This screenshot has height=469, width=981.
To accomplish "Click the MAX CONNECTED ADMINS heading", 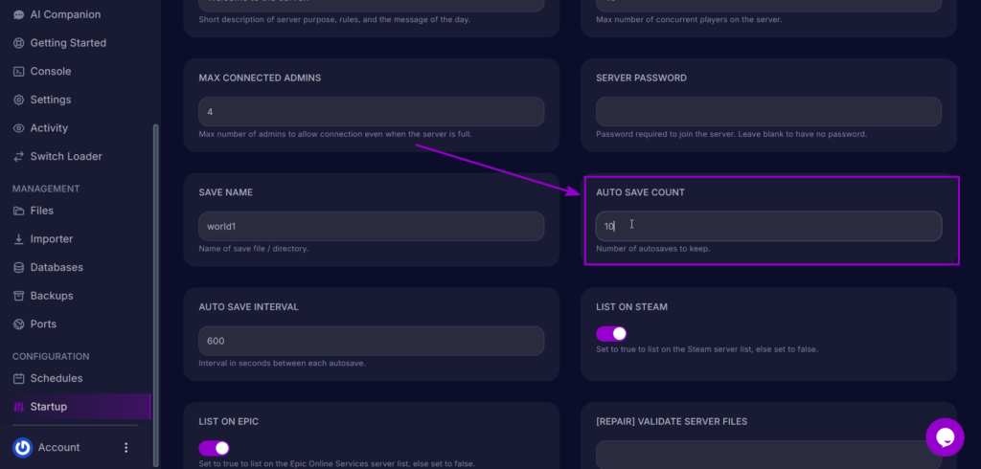I will pos(260,78).
